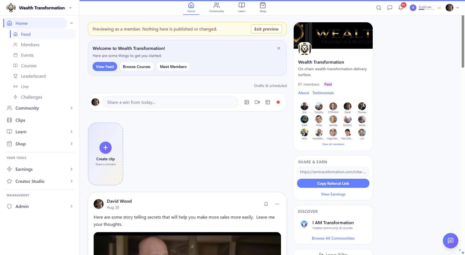Switch to the Learn top tab
Viewport: 465px width, 255px height.
coord(242,8)
